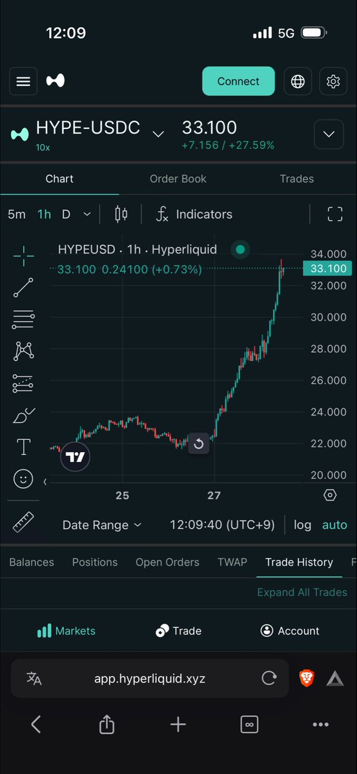Select the crosshair cursor tool
This screenshot has height=774, width=357.
pyautogui.click(x=24, y=255)
